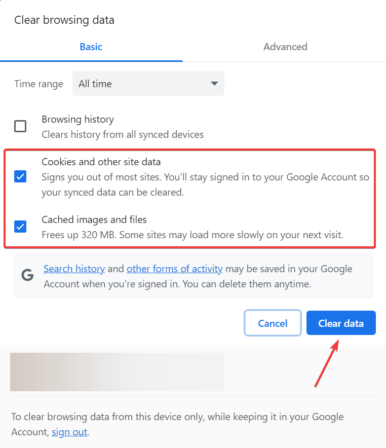Click the Browsing history label text
Viewport: 386px width, 448px height.
point(78,119)
